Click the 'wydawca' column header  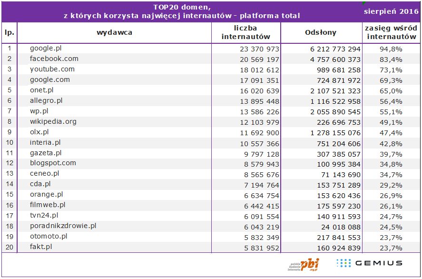pyautogui.click(x=114, y=32)
